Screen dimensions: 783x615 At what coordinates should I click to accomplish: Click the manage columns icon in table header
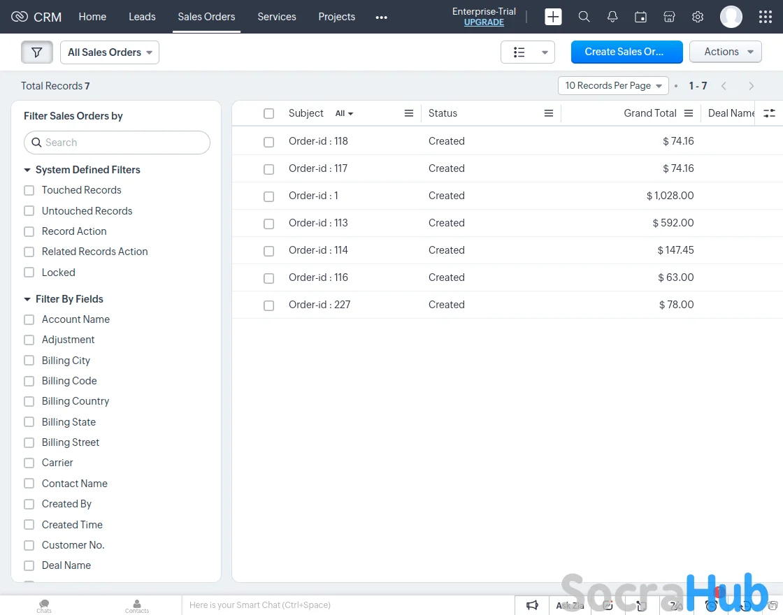coord(769,113)
